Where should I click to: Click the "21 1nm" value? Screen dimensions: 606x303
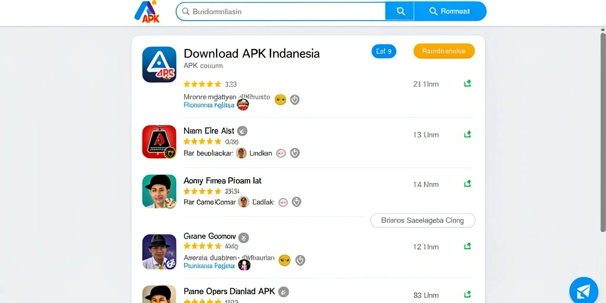tap(426, 84)
